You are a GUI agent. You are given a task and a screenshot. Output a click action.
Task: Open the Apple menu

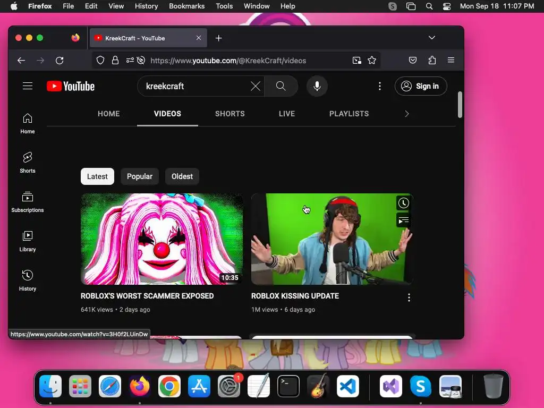pyautogui.click(x=14, y=6)
